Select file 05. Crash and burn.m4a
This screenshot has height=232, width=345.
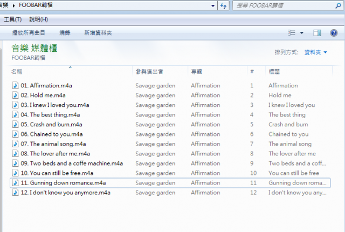(x=51, y=125)
